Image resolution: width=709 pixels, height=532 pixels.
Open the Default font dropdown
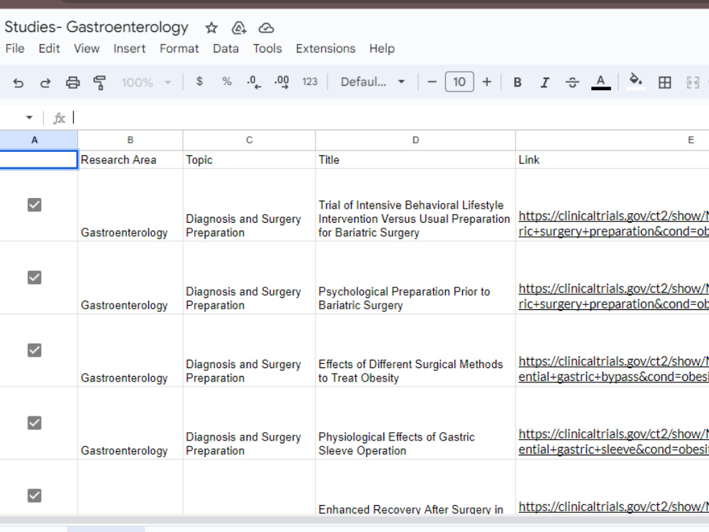click(x=373, y=82)
